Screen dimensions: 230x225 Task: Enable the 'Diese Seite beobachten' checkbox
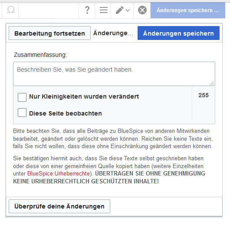[x=22, y=112]
